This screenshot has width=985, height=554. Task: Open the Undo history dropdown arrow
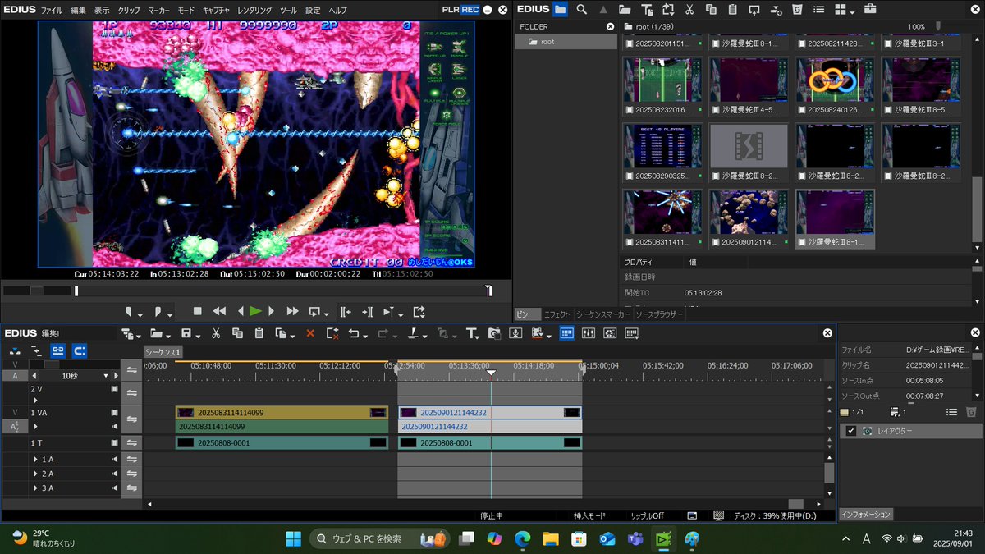(366, 335)
